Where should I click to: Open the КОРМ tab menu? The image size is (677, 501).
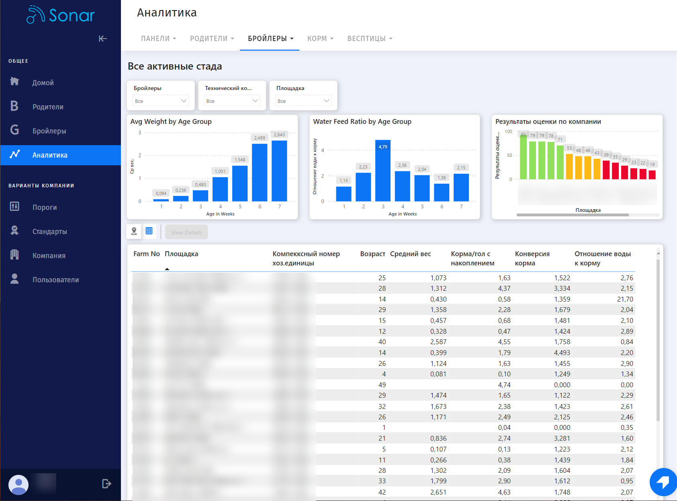(320, 39)
